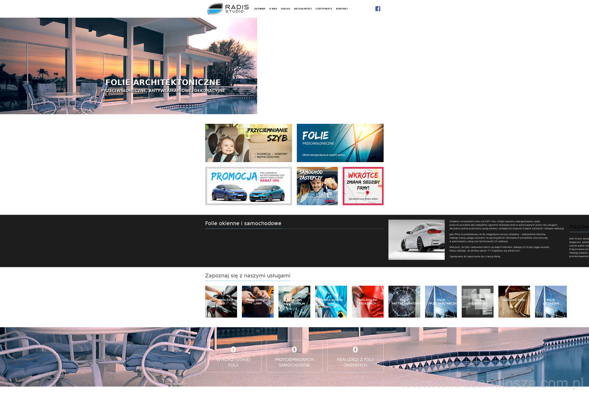Click the Promocja Rabat 10% banner
This screenshot has height=393, width=589.
coord(248,186)
